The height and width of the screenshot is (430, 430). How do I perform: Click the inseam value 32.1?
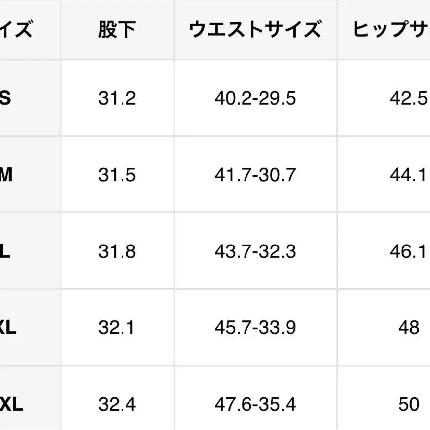coord(117,328)
